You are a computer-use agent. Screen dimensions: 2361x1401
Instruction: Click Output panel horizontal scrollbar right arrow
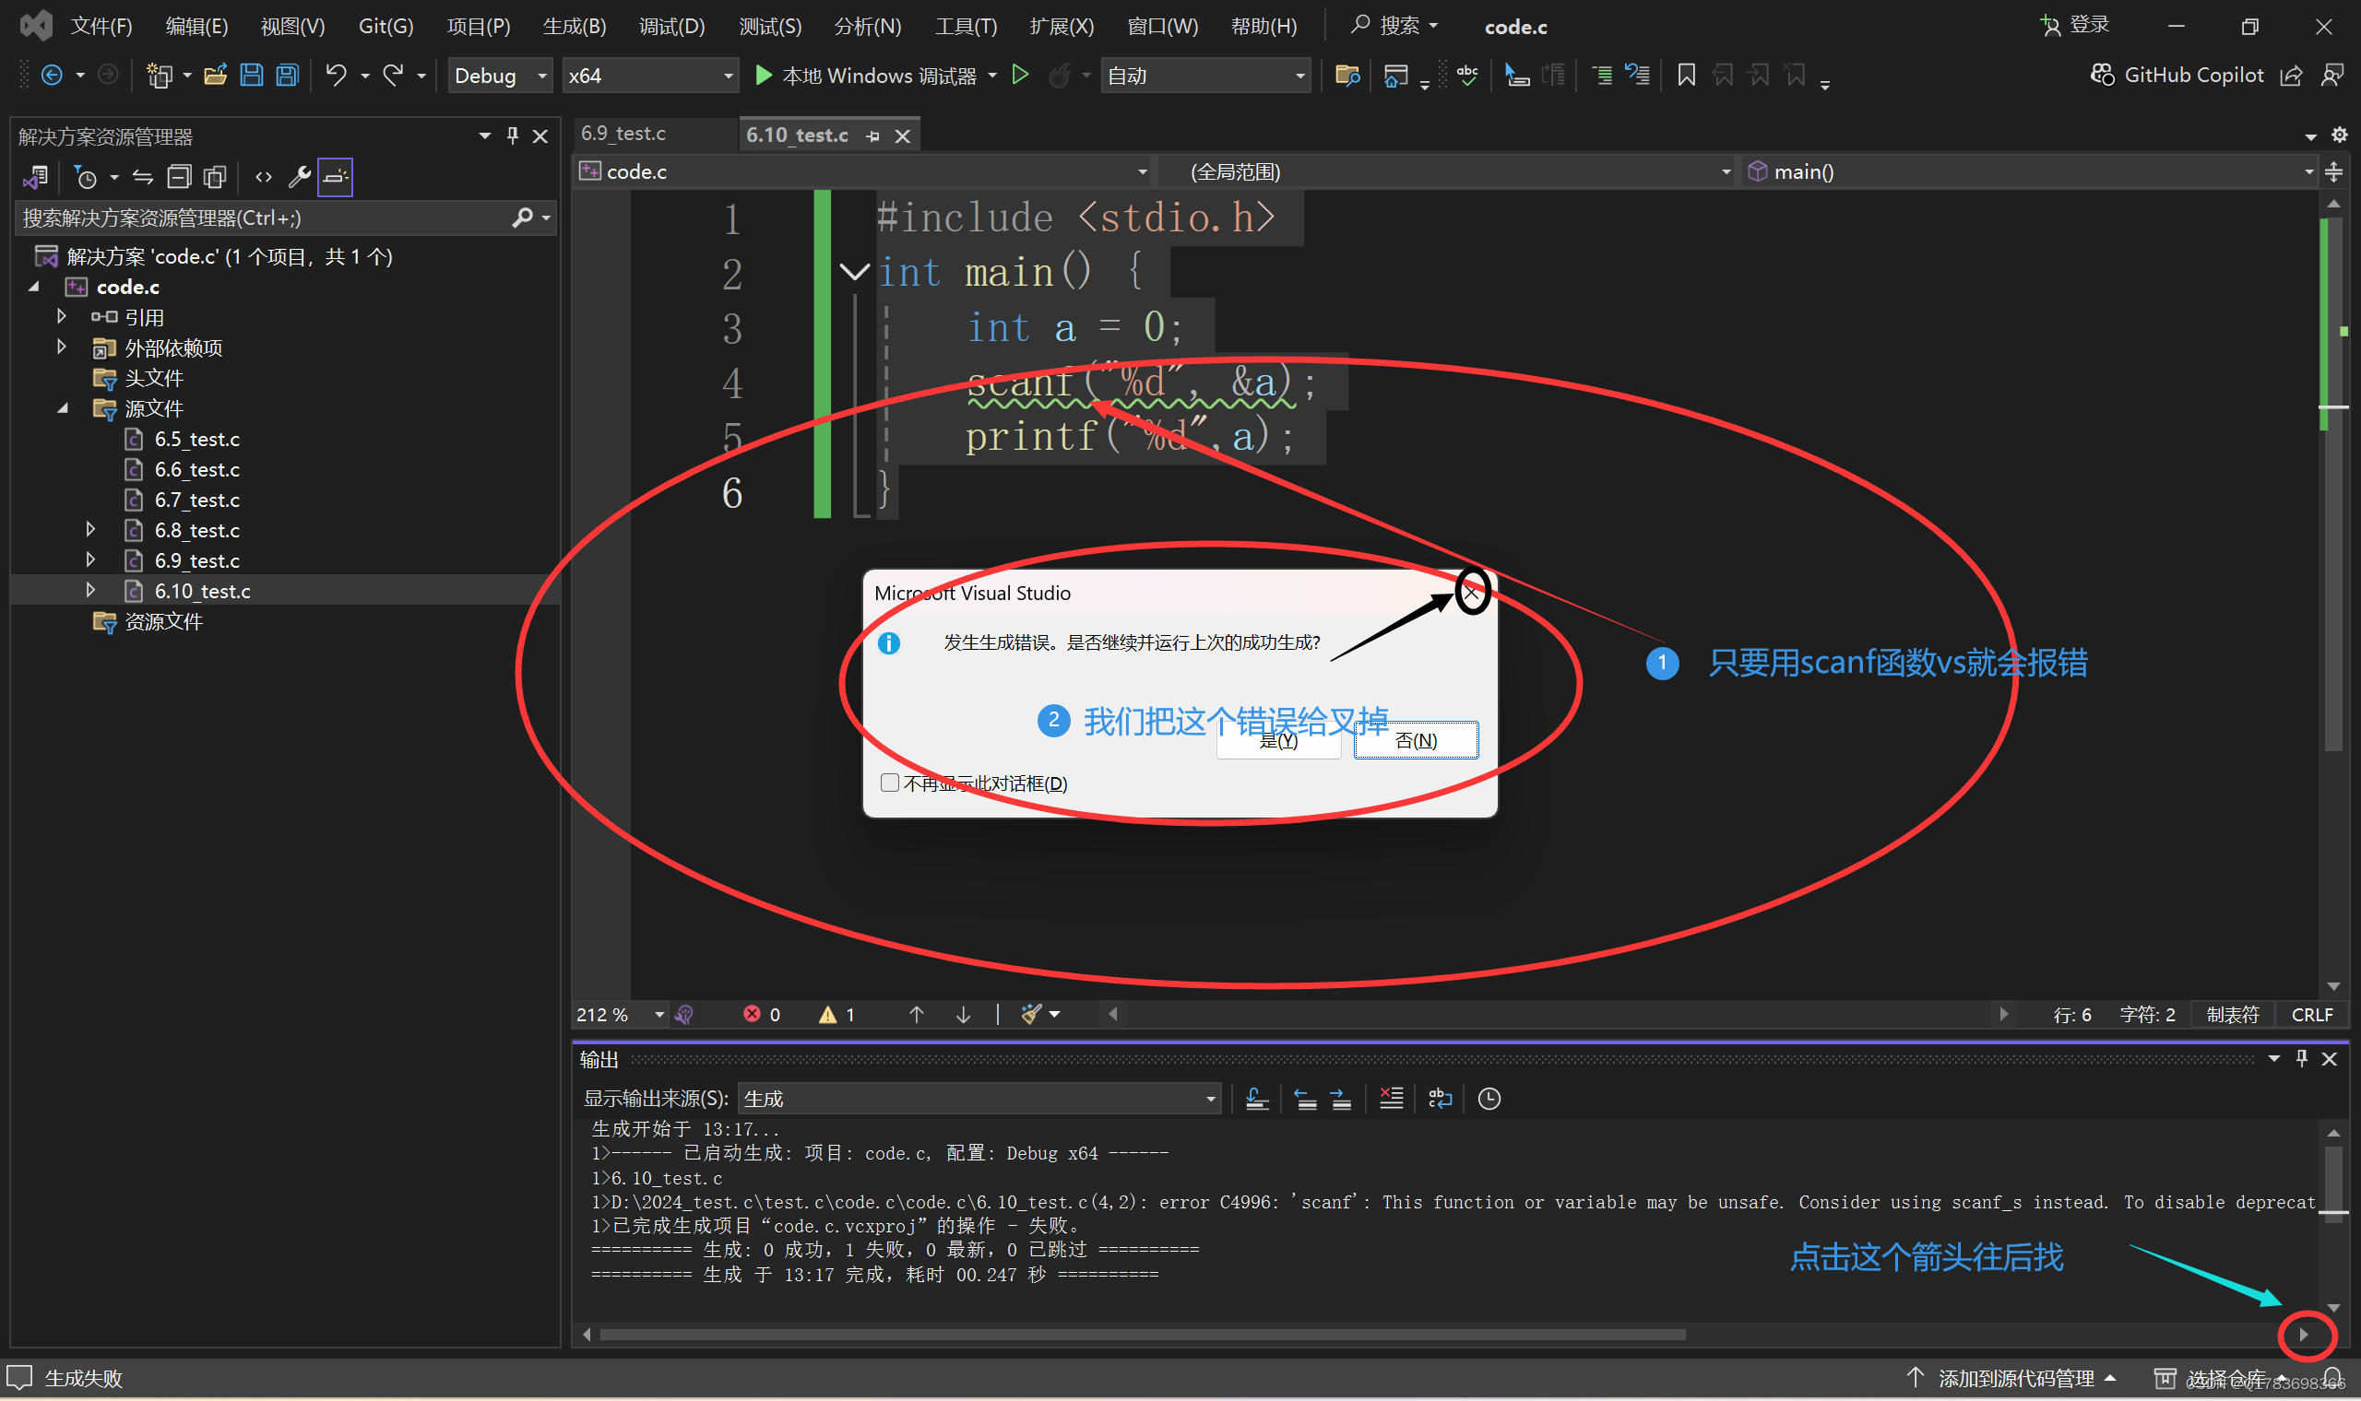pos(2304,1335)
